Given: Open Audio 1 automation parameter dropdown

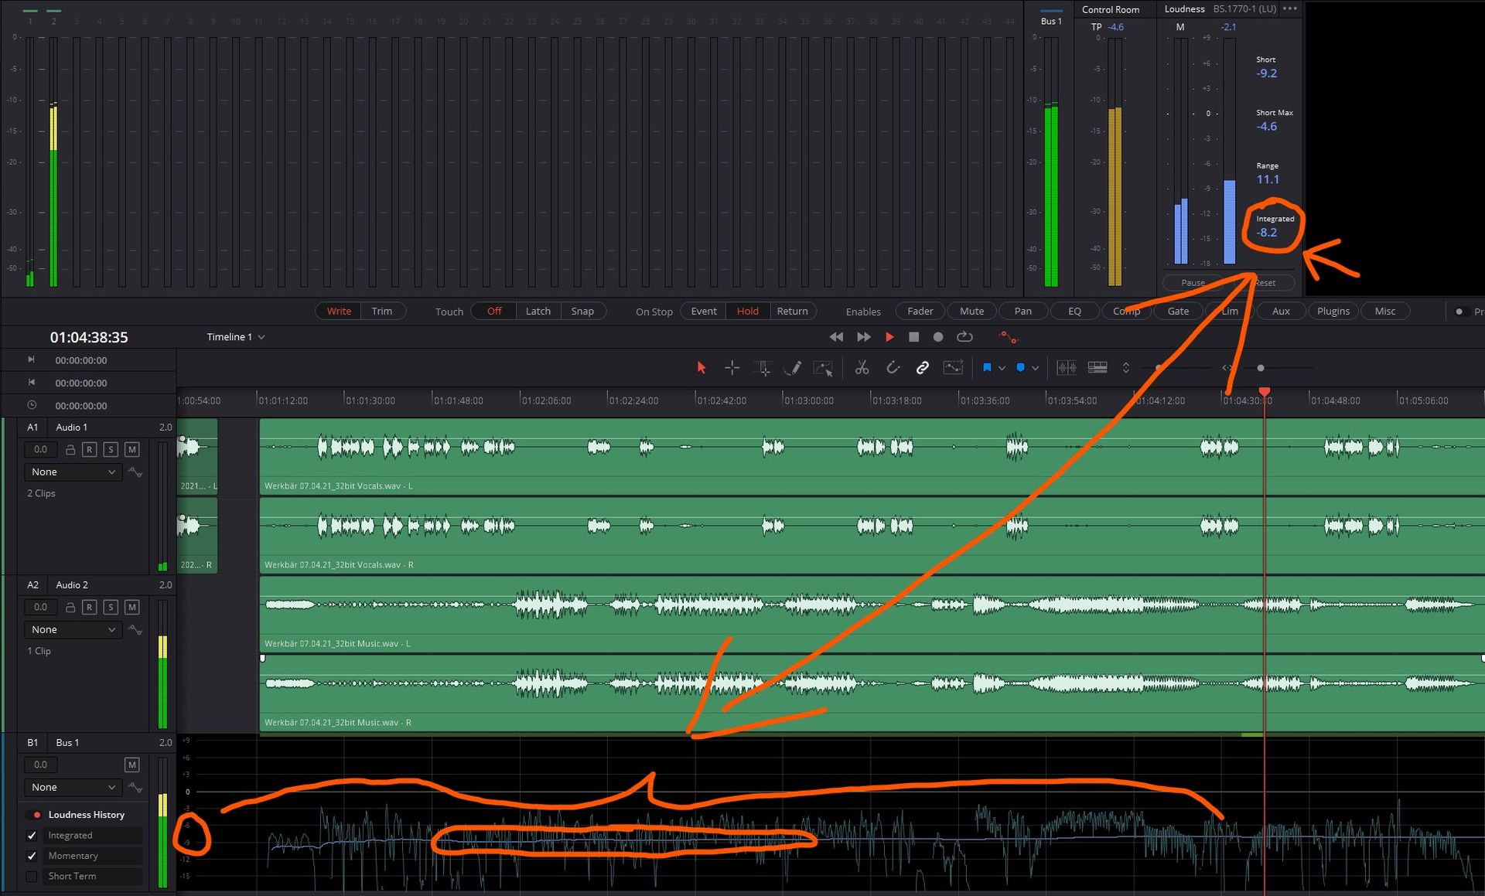Looking at the screenshot, I should [x=73, y=472].
